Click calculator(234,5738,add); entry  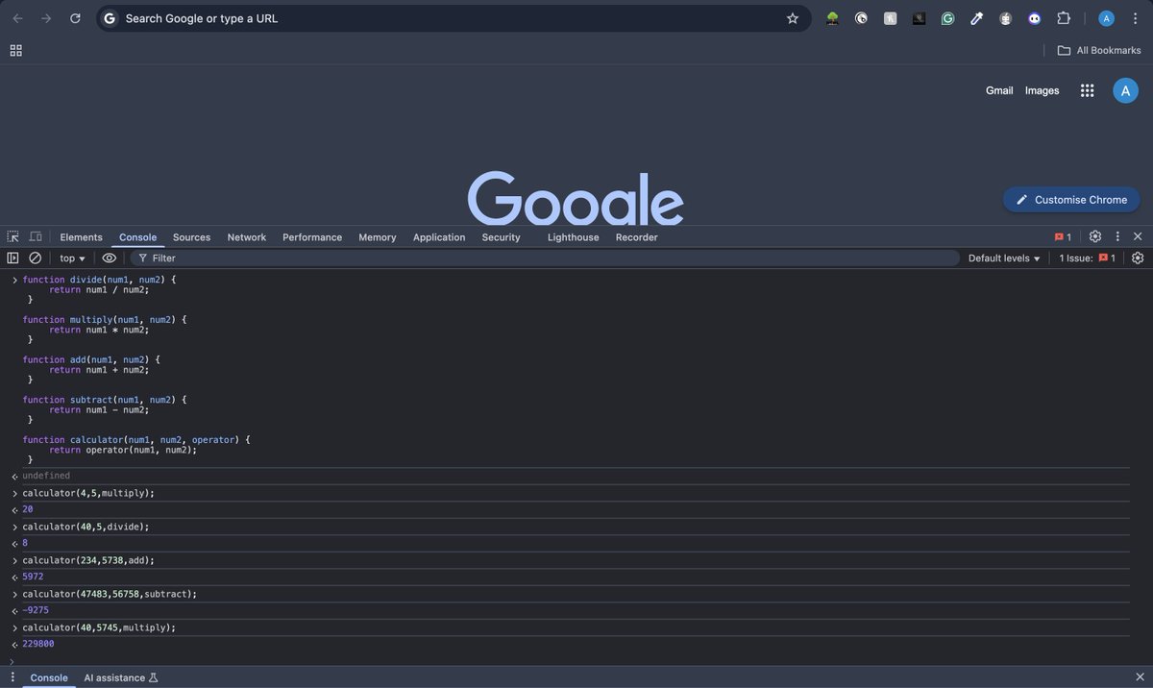click(x=88, y=560)
